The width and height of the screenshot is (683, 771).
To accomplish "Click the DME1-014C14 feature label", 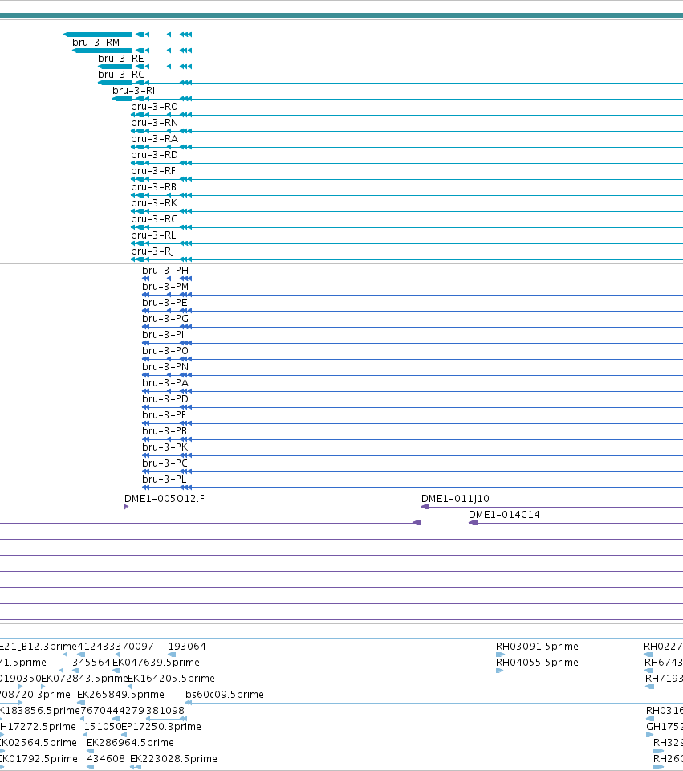I will coord(504,515).
